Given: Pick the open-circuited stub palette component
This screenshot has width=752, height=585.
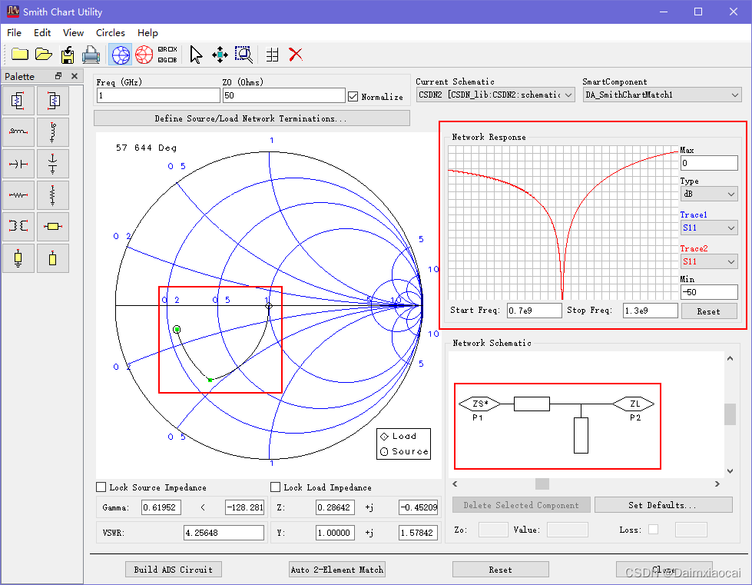Looking at the screenshot, I should [53, 258].
